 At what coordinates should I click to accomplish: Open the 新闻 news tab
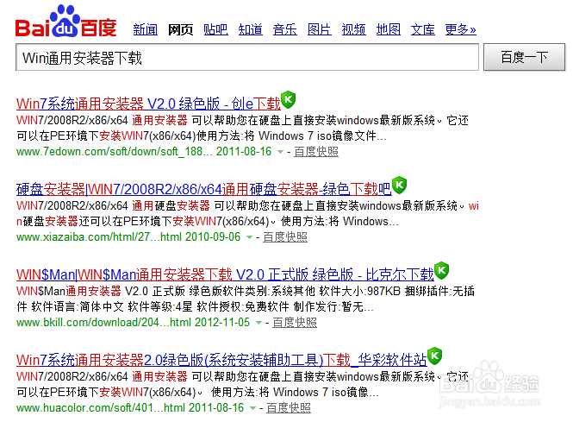[145, 29]
